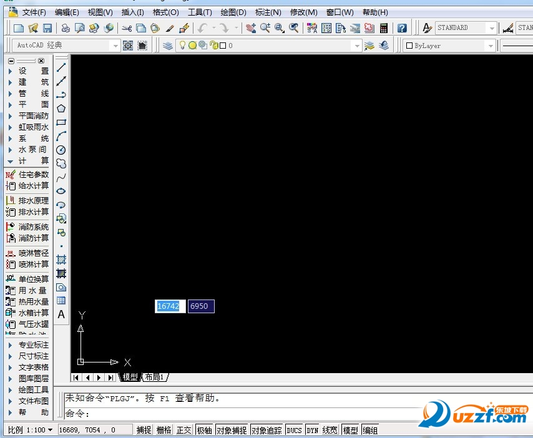Click the Workspace Settings gear icon

coord(128,46)
